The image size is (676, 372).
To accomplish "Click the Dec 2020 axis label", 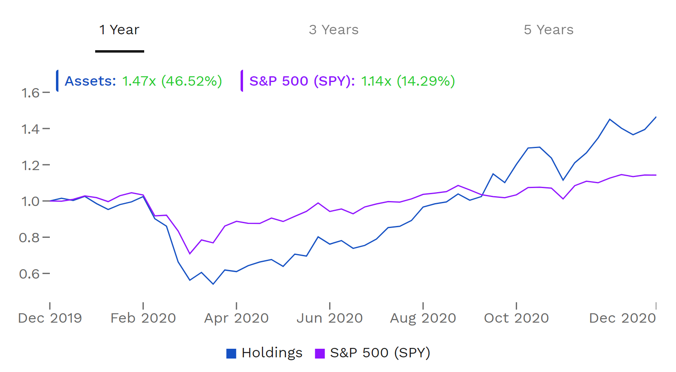I will click(622, 318).
